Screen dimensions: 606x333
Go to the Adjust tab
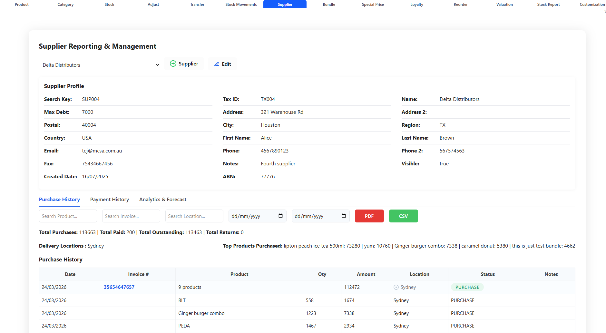coord(153,4)
